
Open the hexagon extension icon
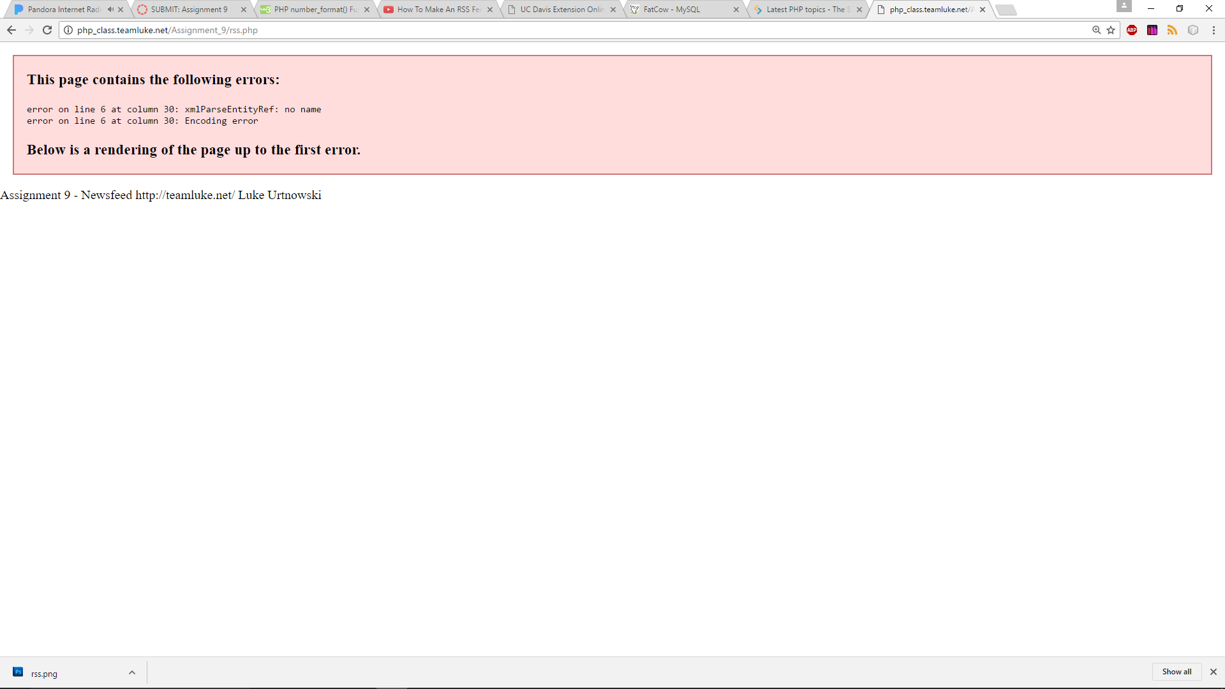pos(1193,30)
